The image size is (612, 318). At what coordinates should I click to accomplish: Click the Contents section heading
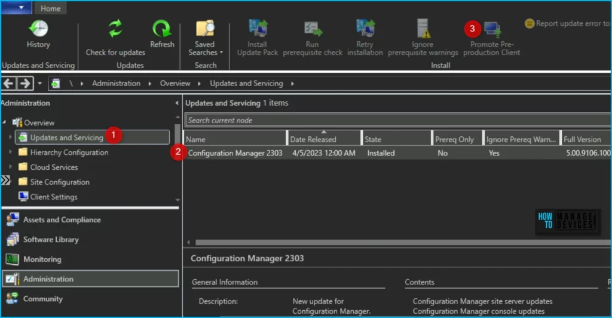point(420,282)
